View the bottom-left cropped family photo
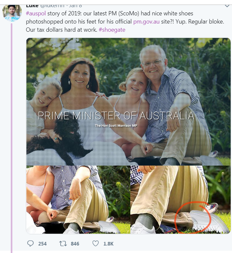Screen dimensions: 232x253 [78, 200]
